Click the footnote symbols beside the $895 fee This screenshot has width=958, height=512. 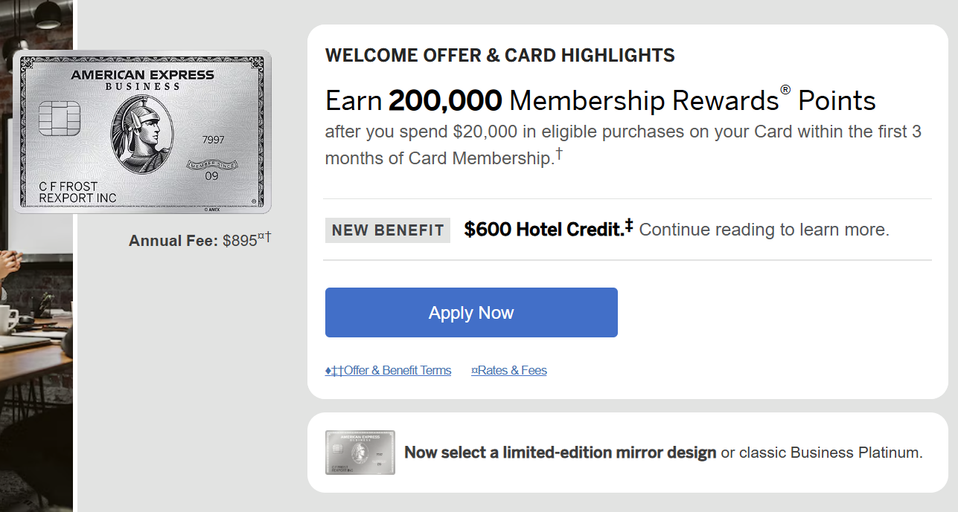pos(264,238)
